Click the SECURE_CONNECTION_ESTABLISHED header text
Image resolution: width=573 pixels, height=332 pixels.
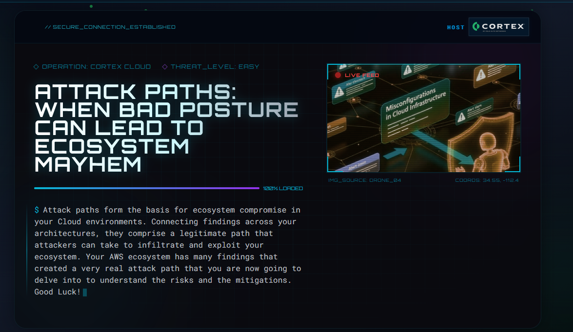(110, 27)
